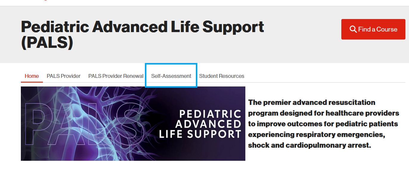409x178 pixels.
Task: Click the red underline beneath Home
Action: [32, 82]
